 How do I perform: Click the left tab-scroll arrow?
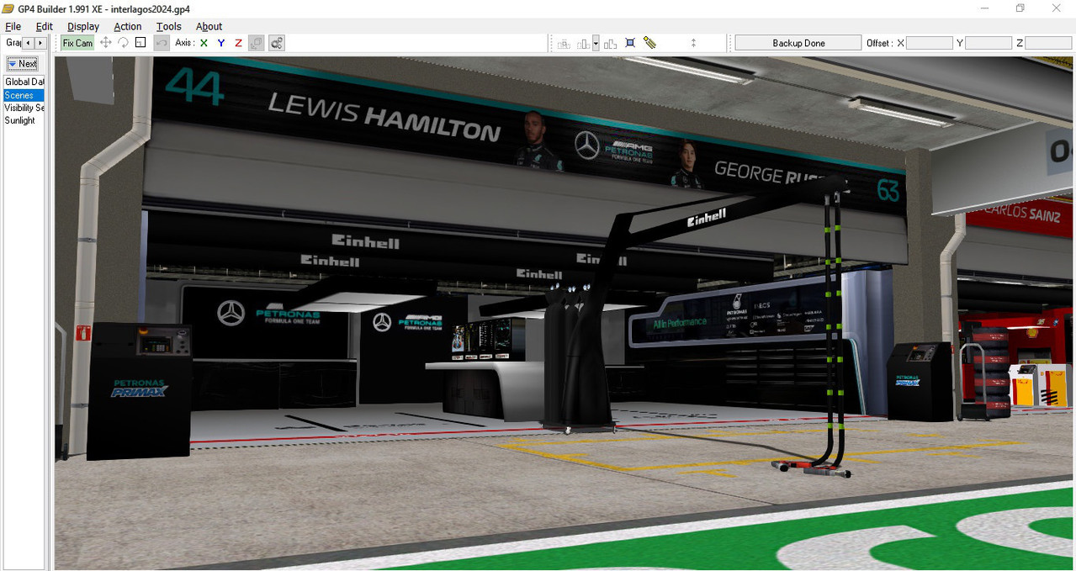29,43
